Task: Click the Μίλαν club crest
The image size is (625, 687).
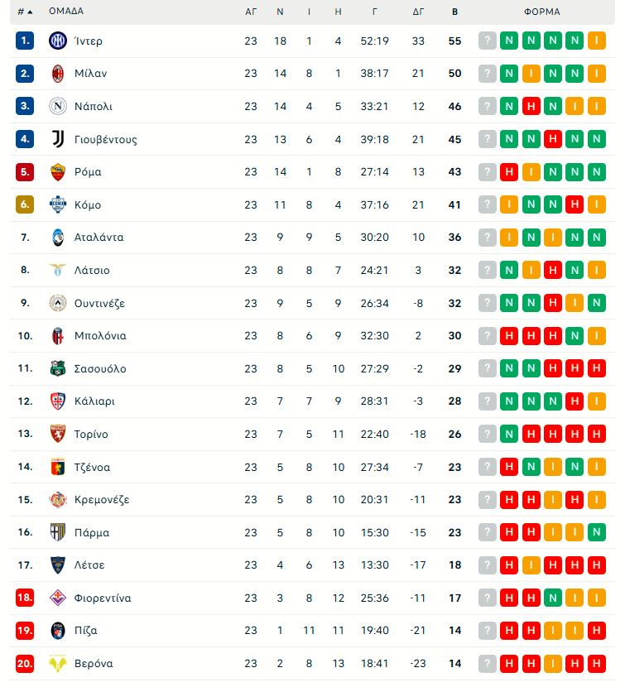Action: pyautogui.click(x=56, y=73)
